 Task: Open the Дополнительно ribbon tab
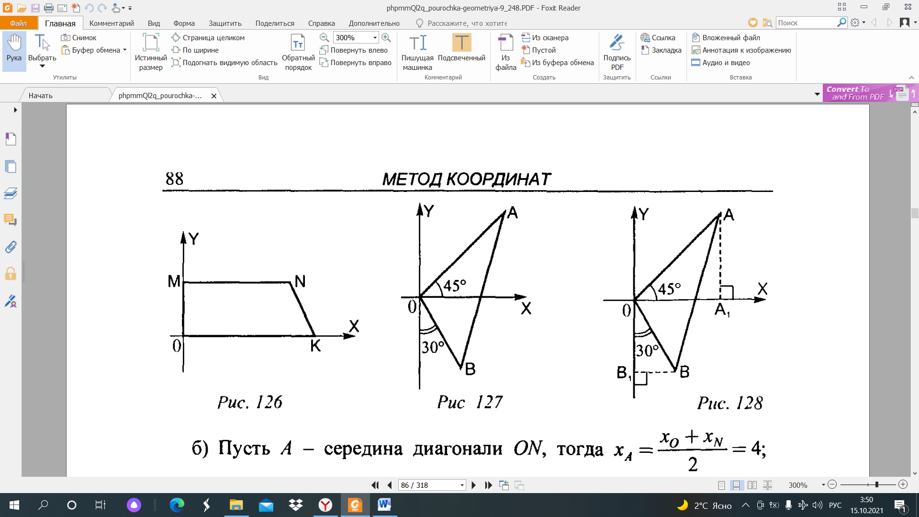(374, 23)
